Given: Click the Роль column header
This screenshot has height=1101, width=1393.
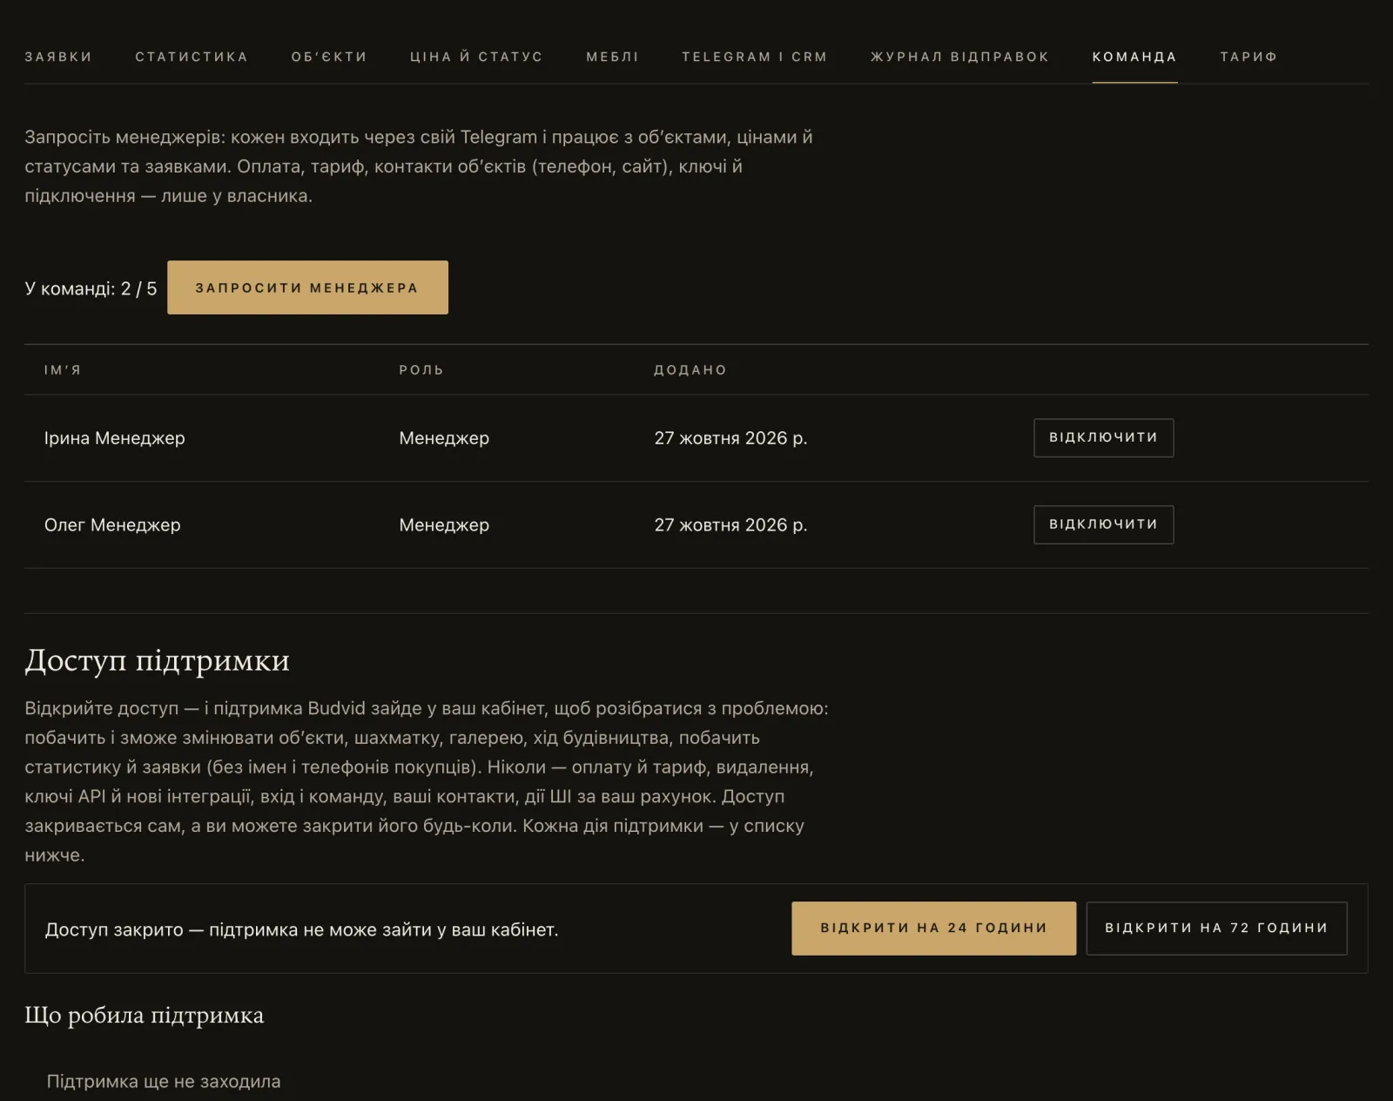Looking at the screenshot, I should pos(421,370).
